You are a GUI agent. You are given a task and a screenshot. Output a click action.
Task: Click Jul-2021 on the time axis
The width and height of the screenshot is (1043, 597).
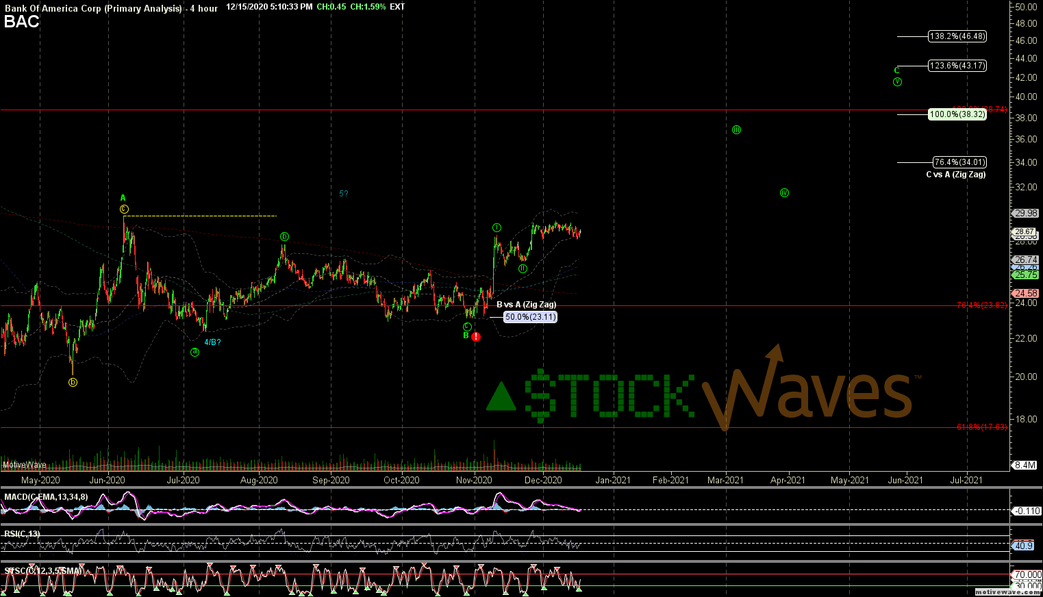click(966, 480)
